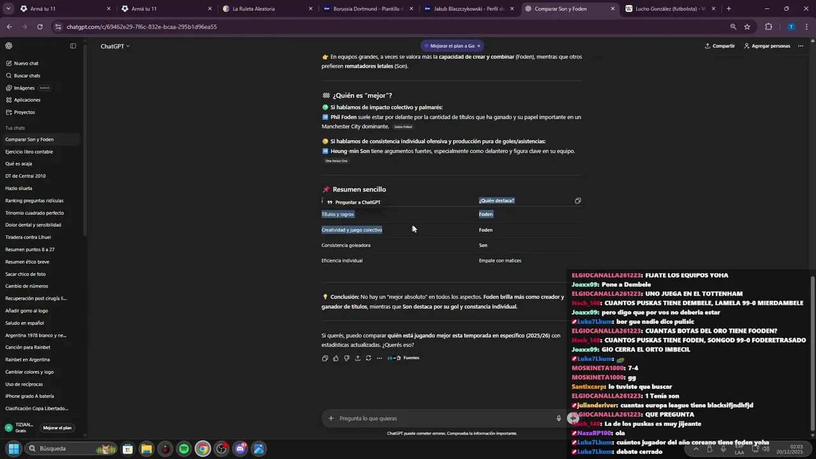The image size is (816, 459).
Task: Open the ChatGPT logo home icon
Action: click(9, 46)
